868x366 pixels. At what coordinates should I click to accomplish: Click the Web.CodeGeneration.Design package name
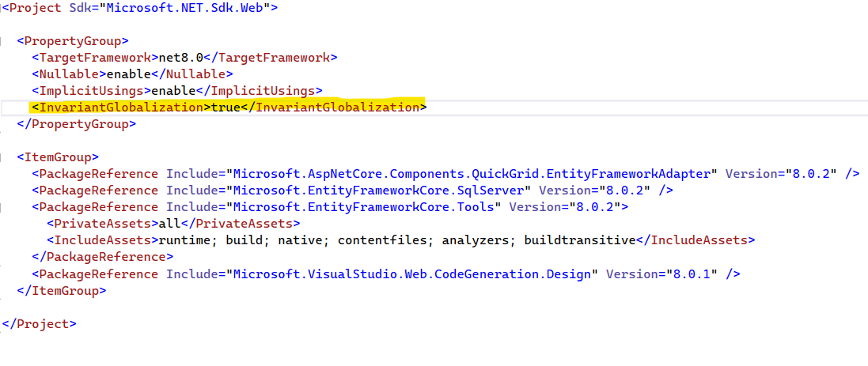pyautogui.click(x=412, y=274)
